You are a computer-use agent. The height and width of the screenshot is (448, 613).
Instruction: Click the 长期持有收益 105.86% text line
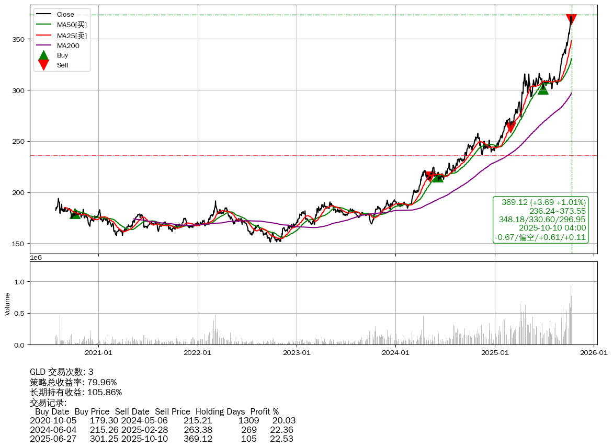[76, 392]
